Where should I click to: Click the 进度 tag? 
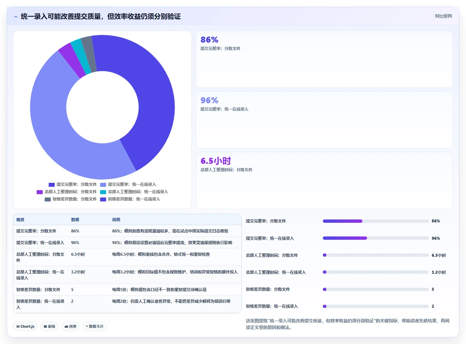[70, 326]
